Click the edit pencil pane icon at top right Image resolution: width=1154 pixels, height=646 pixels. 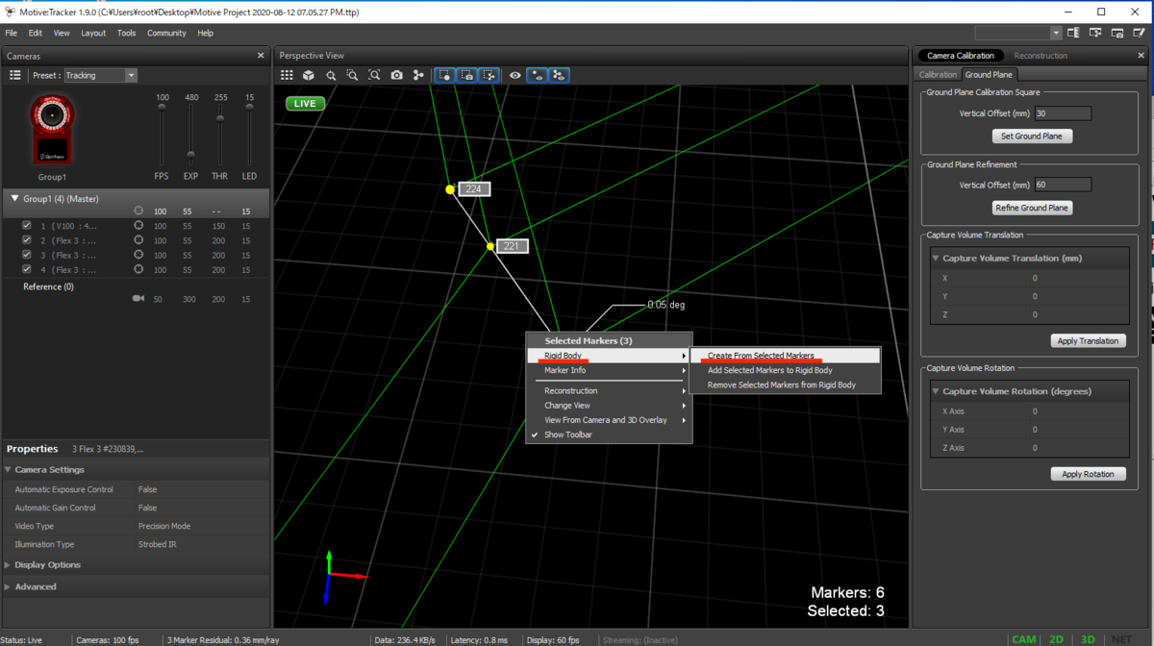pos(1140,33)
